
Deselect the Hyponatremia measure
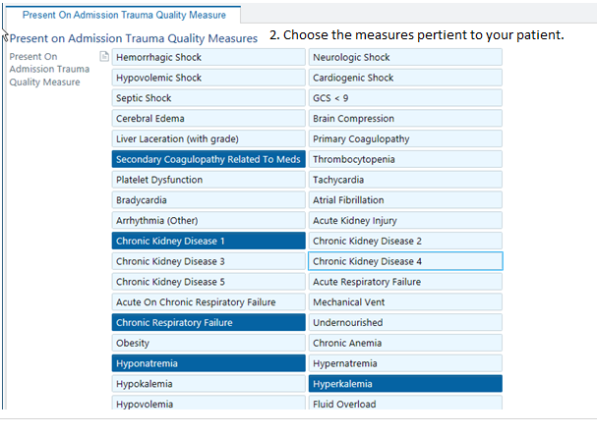pyautogui.click(x=208, y=363)
